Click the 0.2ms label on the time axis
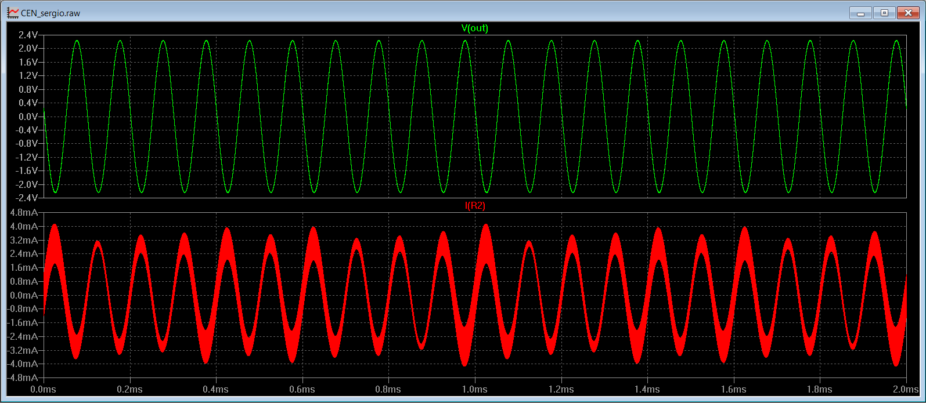This screenshot has height=403, width=926. (129, 390)
